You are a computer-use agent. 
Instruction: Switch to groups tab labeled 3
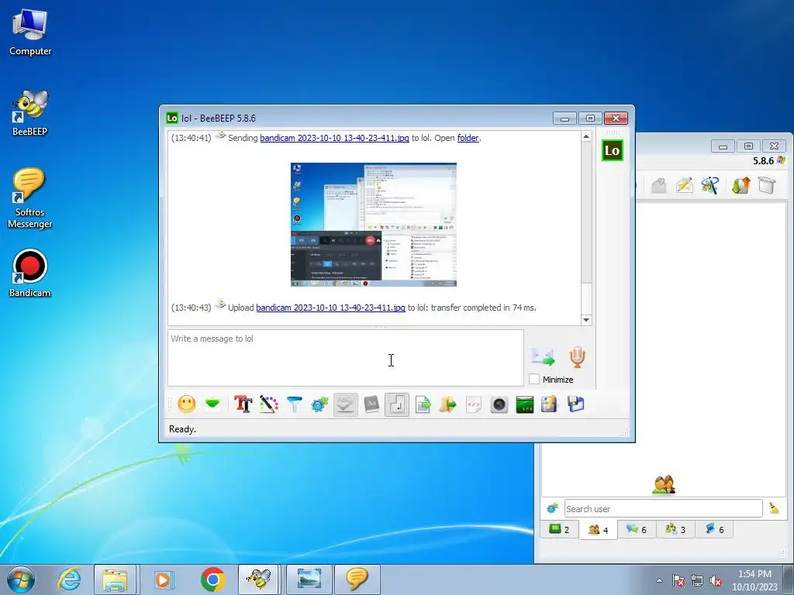click(x=675, y=529)
